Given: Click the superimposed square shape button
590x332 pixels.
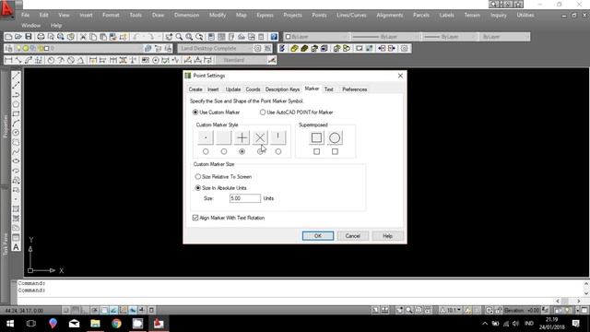Looking at the screenshot, I should coord(316,137).
